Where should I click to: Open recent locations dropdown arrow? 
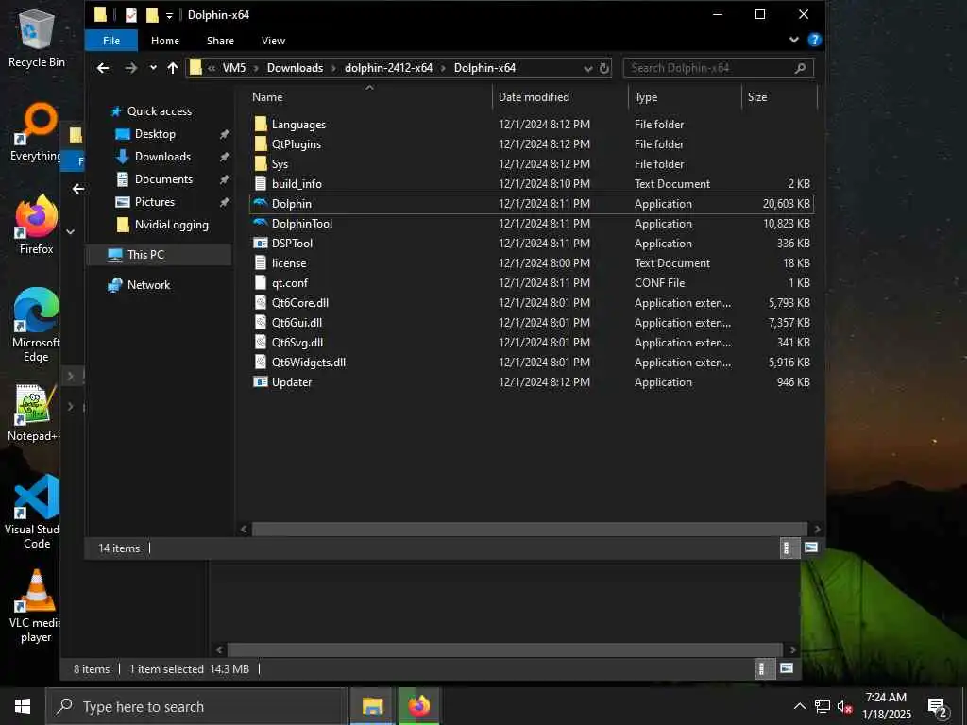tap(153, 68)
